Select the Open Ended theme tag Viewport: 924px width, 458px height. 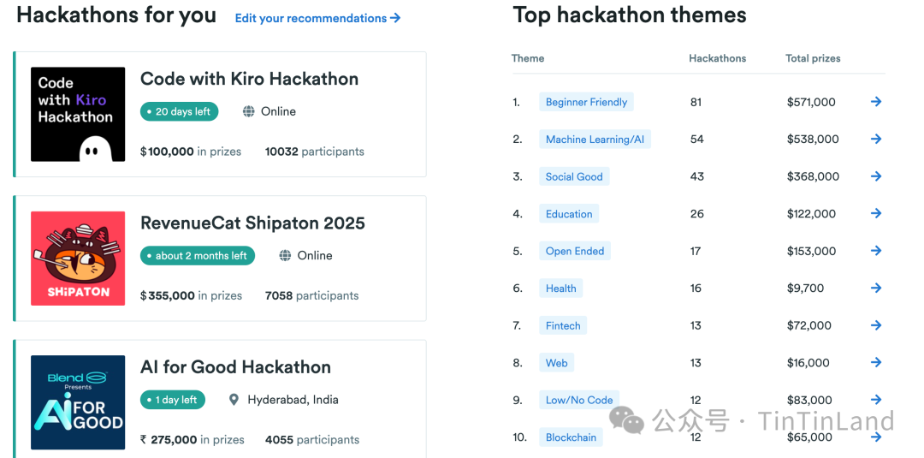575,251
